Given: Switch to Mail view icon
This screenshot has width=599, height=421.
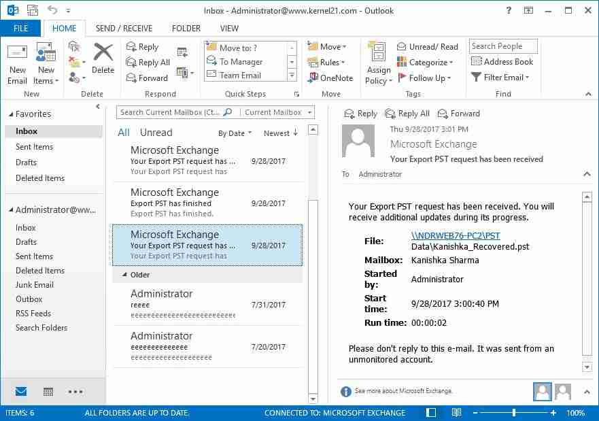Looking at the screenshot, I should 21,392.
